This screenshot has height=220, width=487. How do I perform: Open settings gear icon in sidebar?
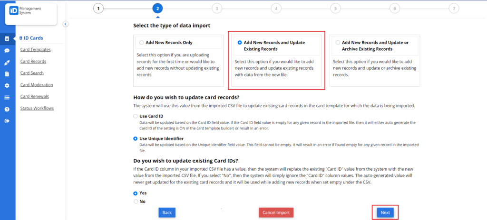[x=7, y=86]
